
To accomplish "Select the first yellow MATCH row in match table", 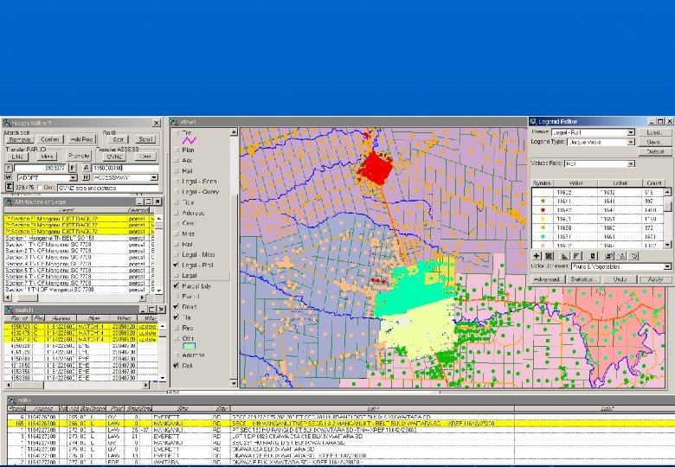I will [x=81, y=326].
